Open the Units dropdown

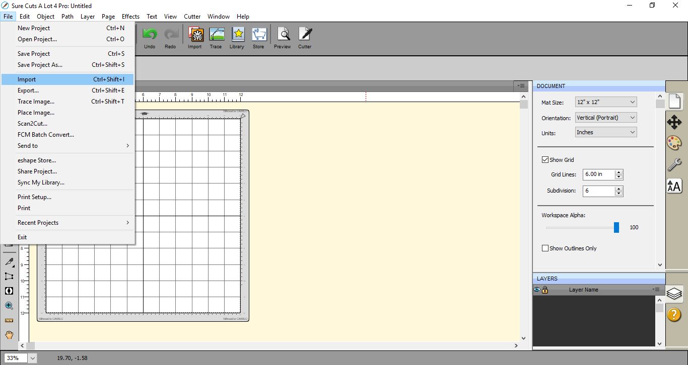[x=606, y=132]
